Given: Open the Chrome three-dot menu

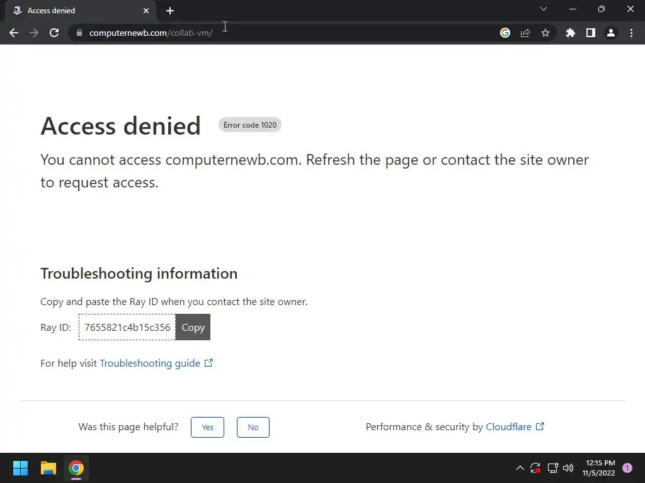Looking at the screenshot, I should click(x=631, y=33).
